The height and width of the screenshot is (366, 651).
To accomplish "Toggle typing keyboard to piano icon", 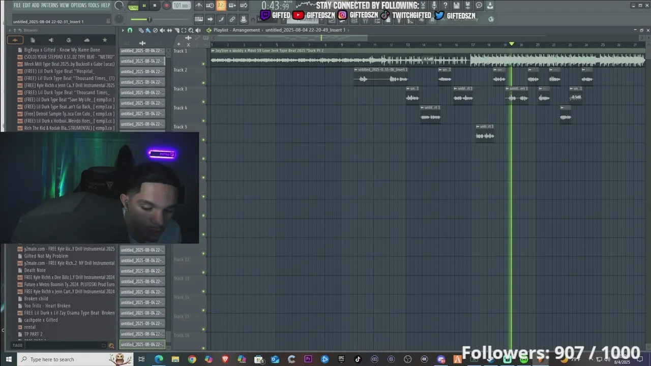I will point(199,19).
